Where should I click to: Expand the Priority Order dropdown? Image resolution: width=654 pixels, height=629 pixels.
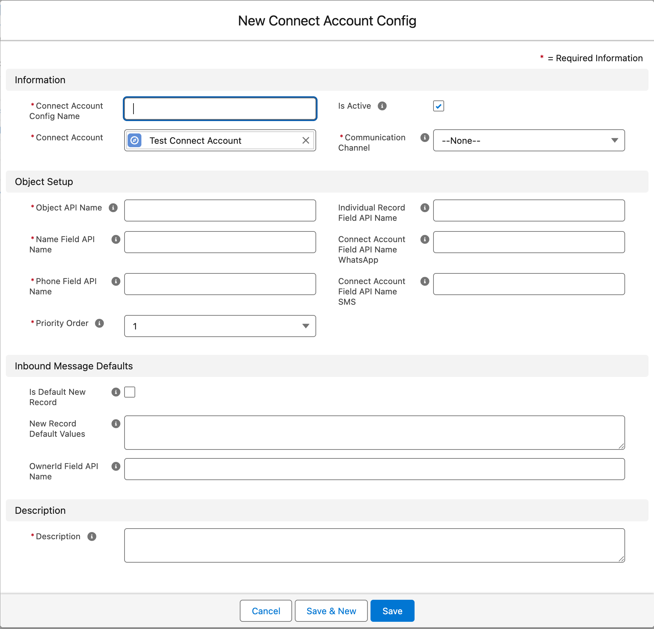click(220, 326)
